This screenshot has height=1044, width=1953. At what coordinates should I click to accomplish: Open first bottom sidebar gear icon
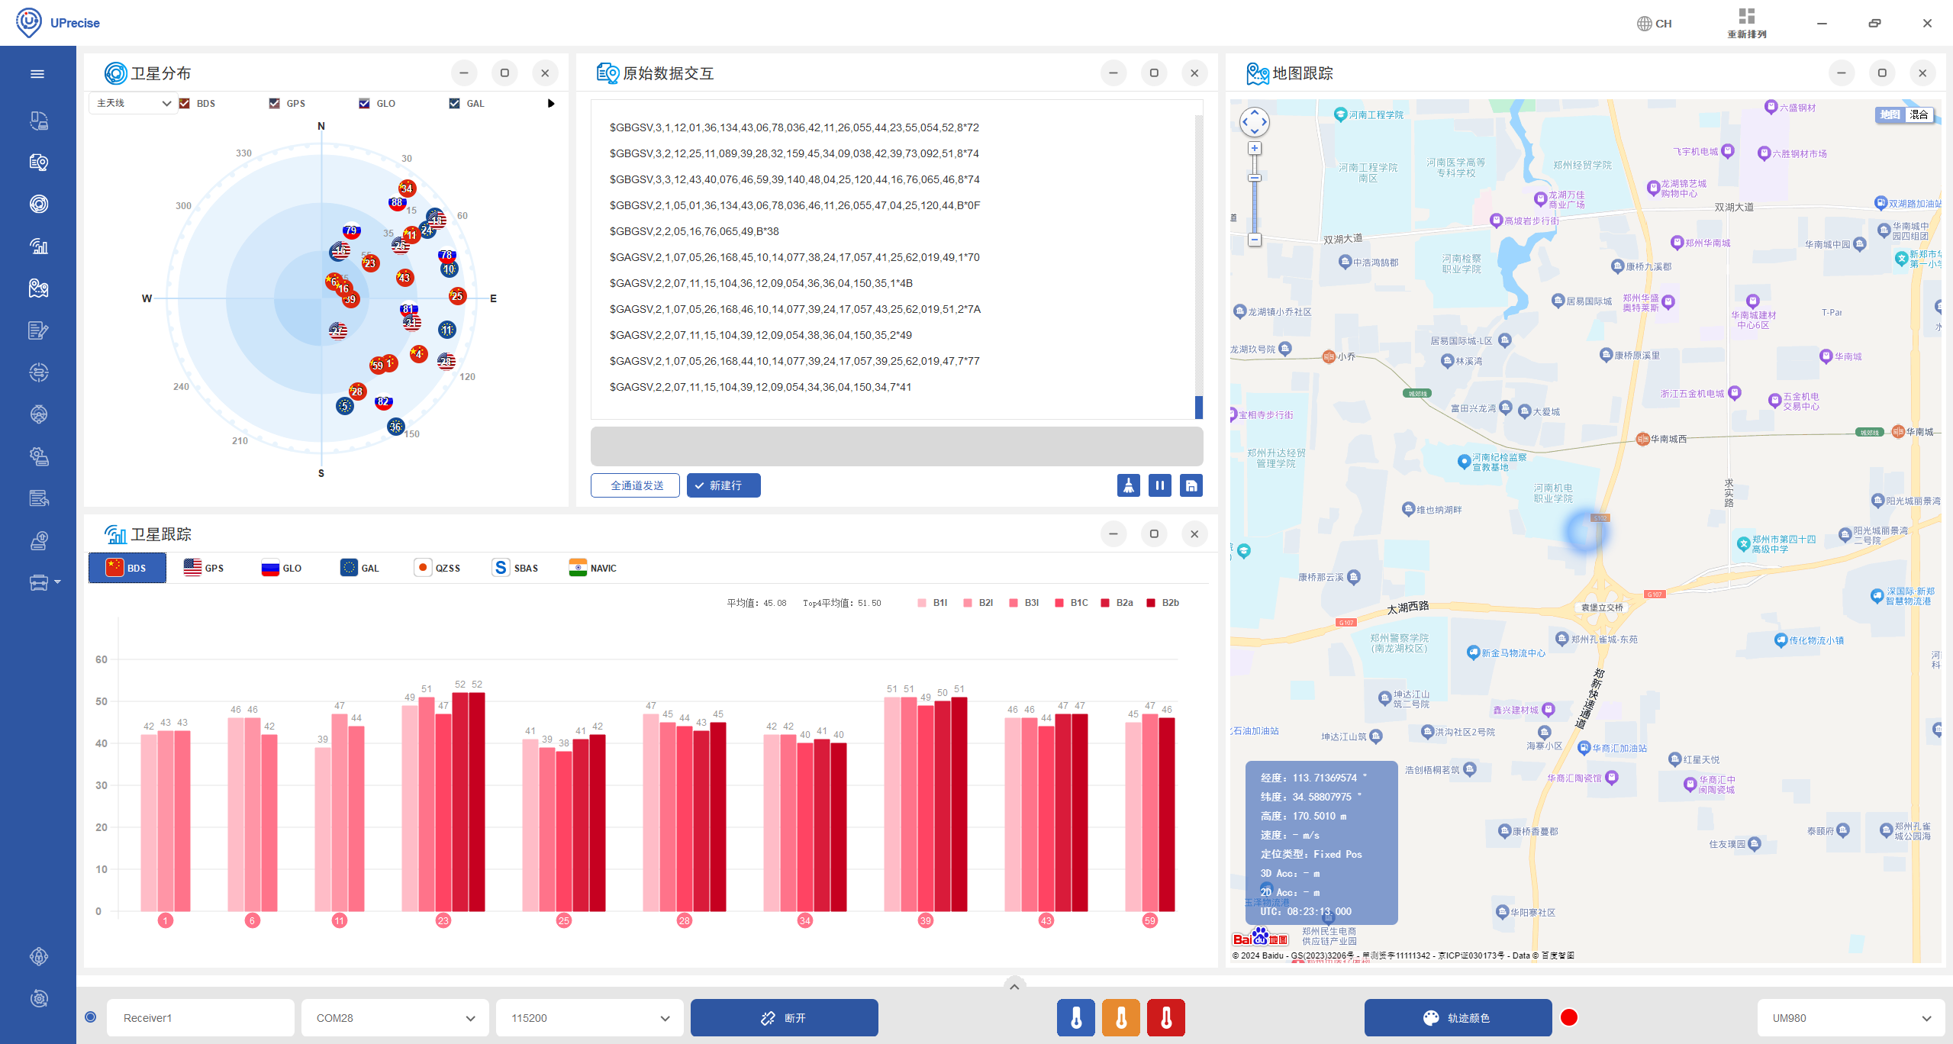[x=38, y=956]
